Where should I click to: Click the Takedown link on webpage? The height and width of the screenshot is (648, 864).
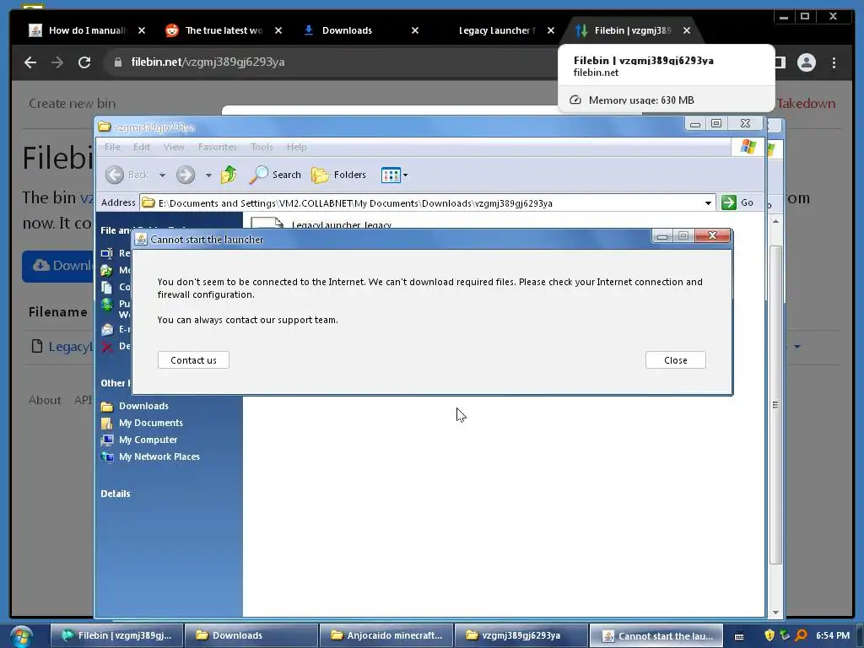[806, 103]
